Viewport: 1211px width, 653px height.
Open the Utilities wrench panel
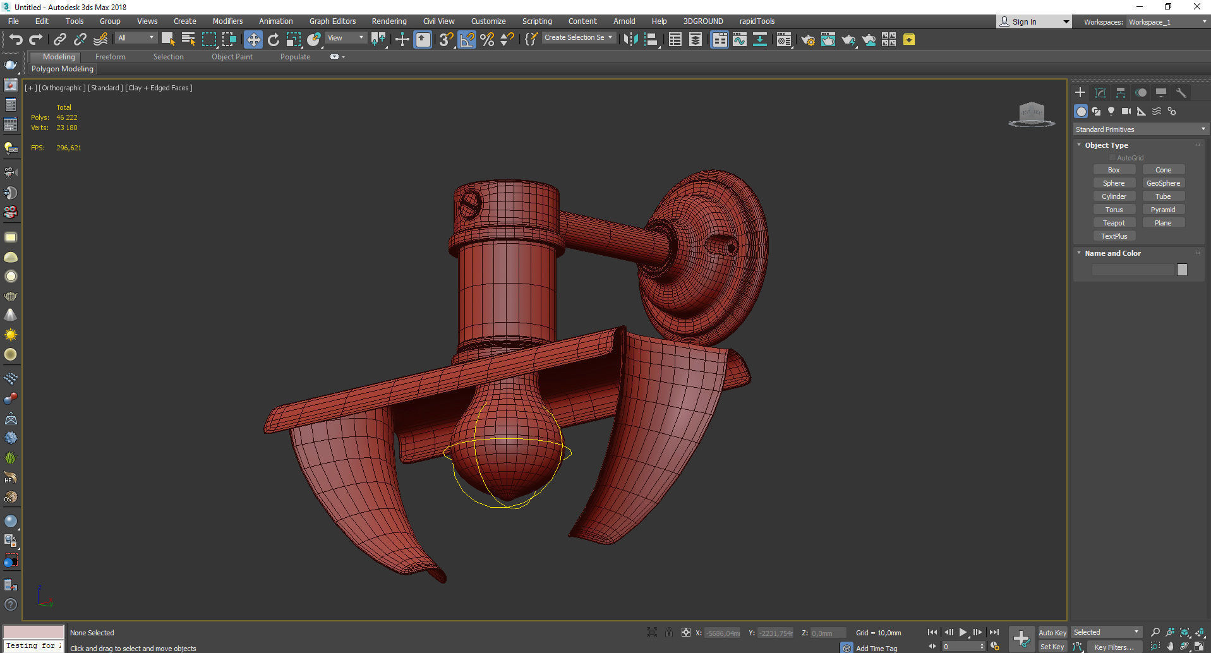1181,93
